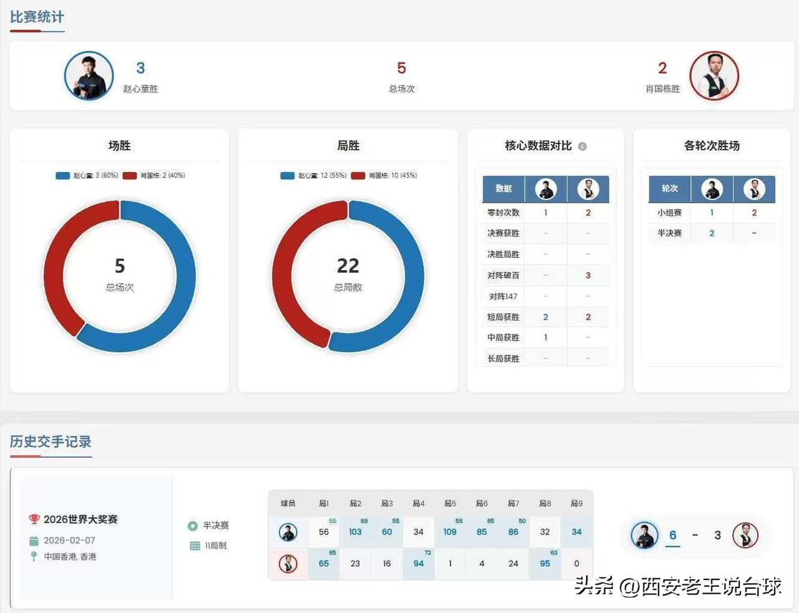Select the 零封次数 row label
The width and height of the screenshot is (799, 613).
click(503, 213)
